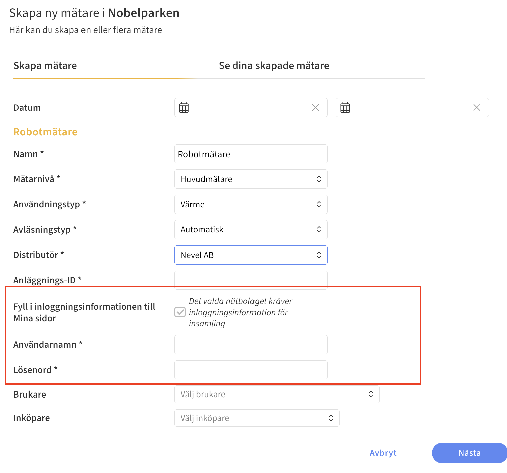
Task: Select the Lösenord input field
Action: 250,370
